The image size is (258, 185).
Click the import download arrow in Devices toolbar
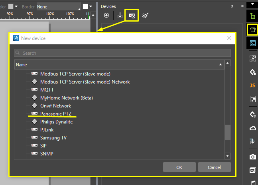pos(120,15)
